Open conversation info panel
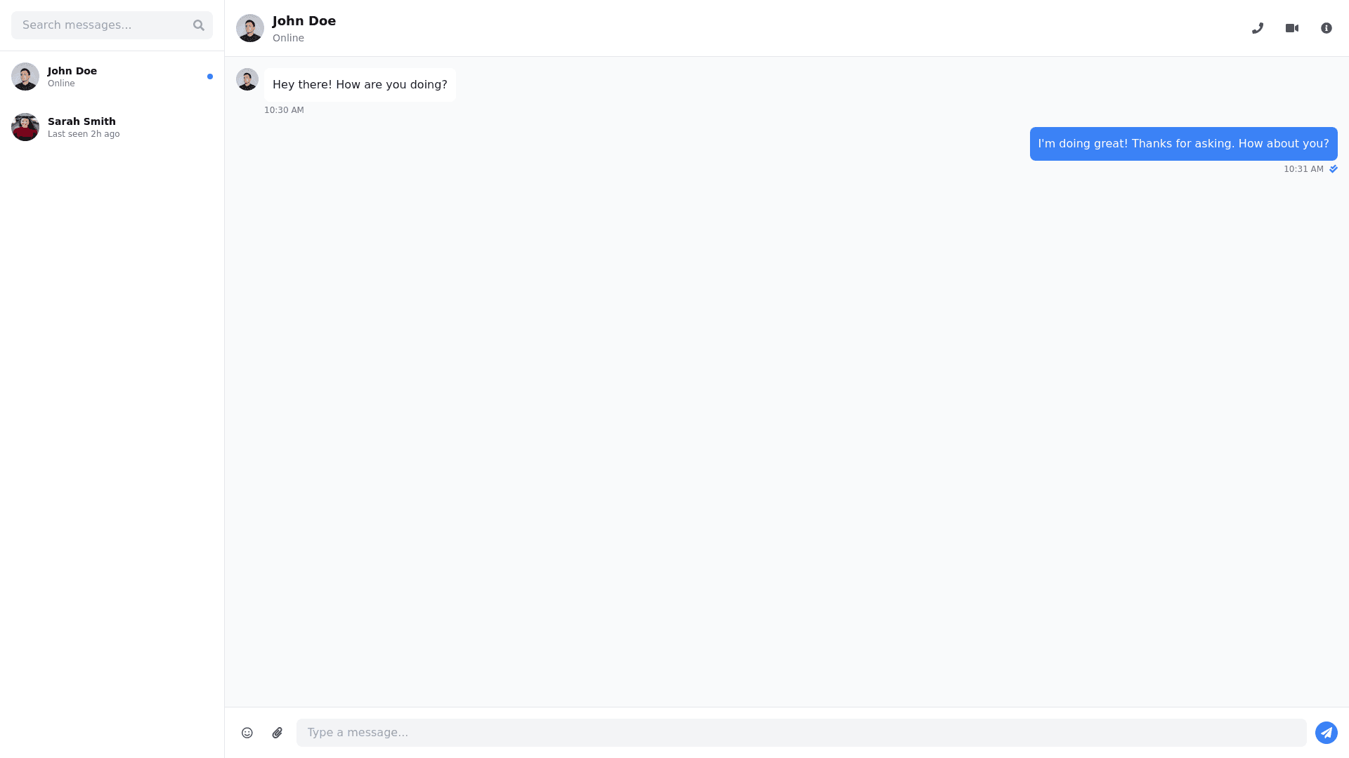This screenshot has width=1349, height=758. [1327, 28]
